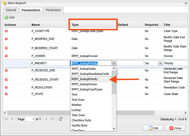Go to first page of grid
Screen dimensions: 190x136
point(6,119)
